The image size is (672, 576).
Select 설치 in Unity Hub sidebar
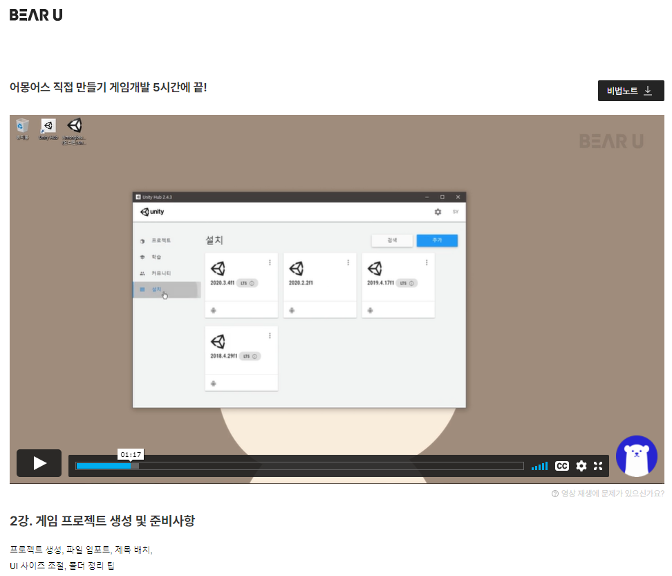coord(167,289)
